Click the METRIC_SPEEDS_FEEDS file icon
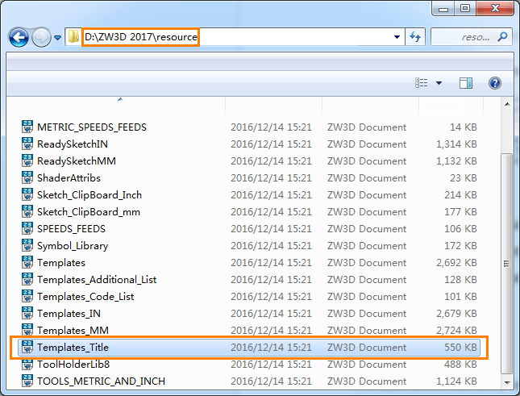Screen dimensions: 520x396 [27, 127]
